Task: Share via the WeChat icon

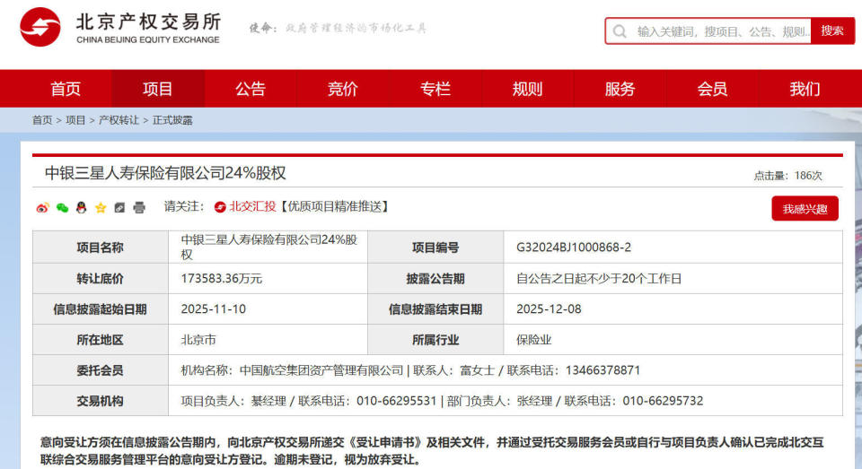Action: click(62, 207)
